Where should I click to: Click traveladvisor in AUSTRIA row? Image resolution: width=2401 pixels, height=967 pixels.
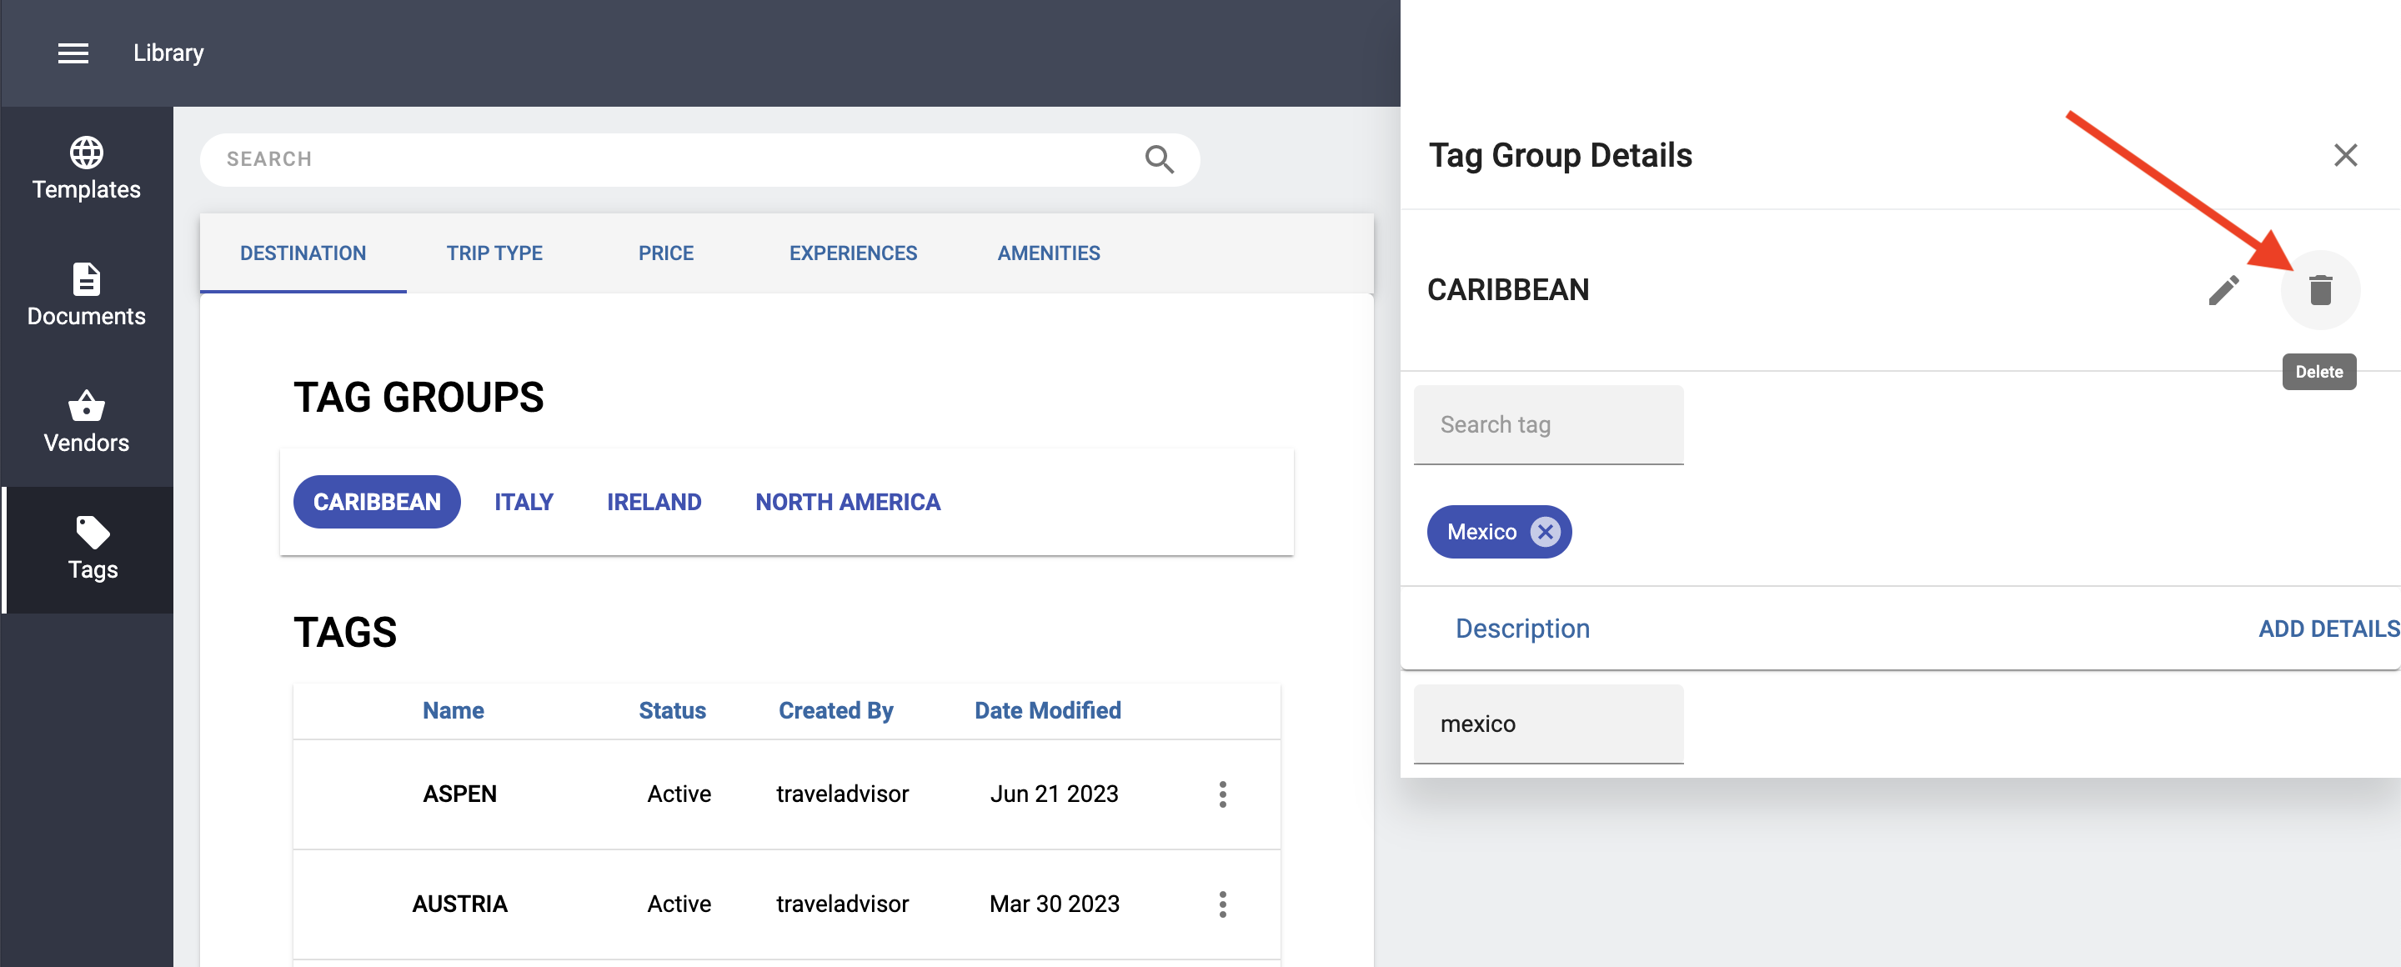(842, 904)
